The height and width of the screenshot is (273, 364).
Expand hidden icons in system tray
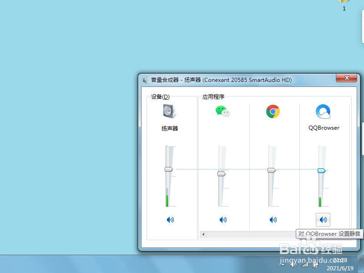pos(283,264)
